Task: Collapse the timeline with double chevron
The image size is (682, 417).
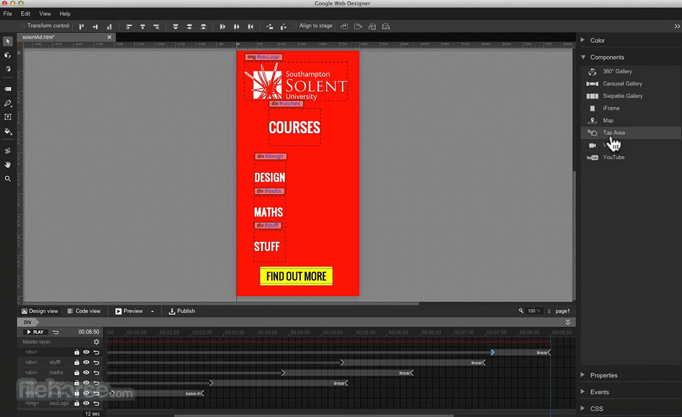Action: pos(568,322)
